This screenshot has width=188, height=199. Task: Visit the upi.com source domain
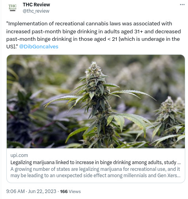tap(19, 155)
